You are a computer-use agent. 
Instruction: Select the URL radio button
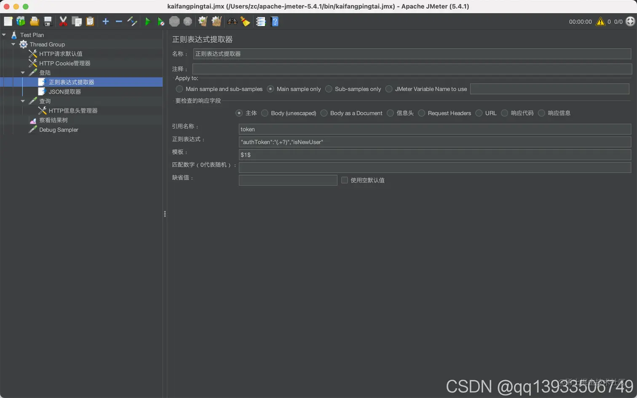point(479,113)
